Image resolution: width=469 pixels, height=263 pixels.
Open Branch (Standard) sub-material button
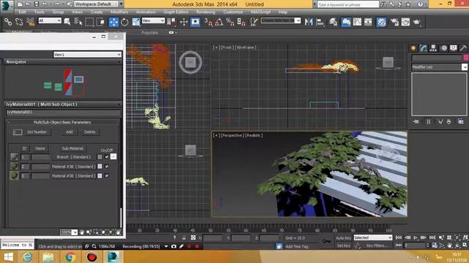pos(73,157)
